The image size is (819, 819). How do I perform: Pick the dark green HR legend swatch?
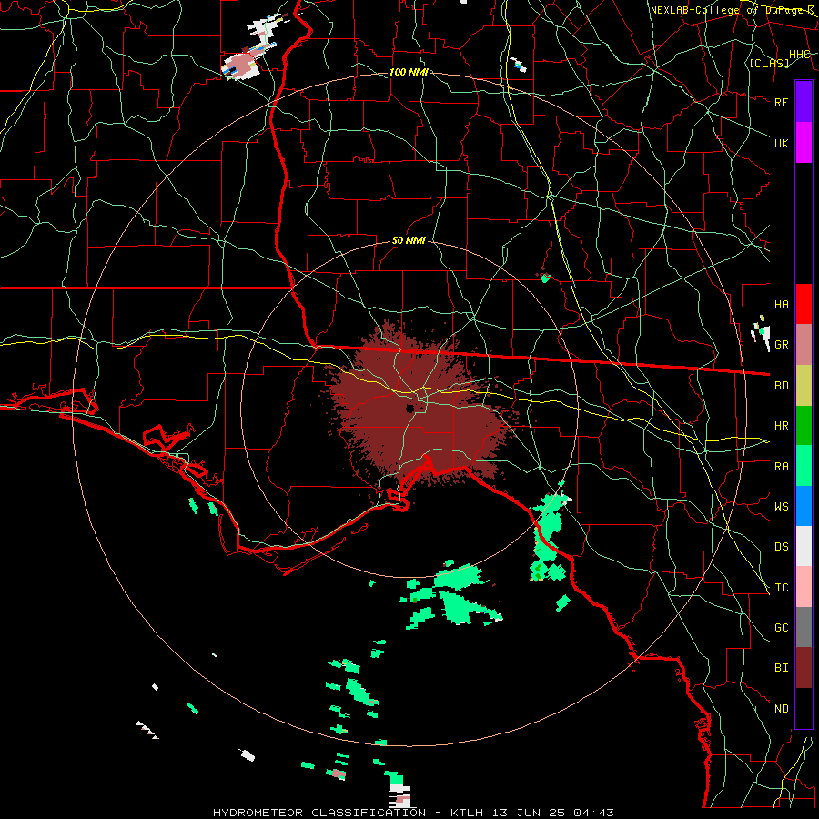[804, 426]
